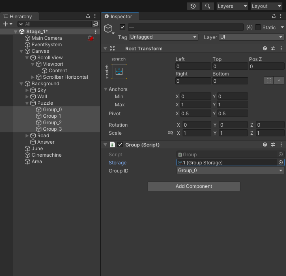Viewport: 286px width, 276px height.
Task: Open Group Script component kebab menu
Action: 281,144
